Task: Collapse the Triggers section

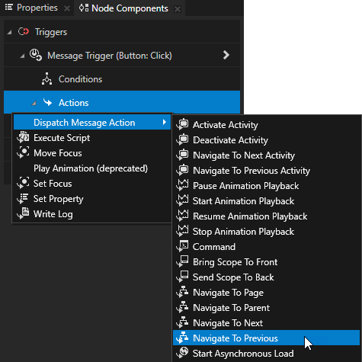Action: [9, 32]
